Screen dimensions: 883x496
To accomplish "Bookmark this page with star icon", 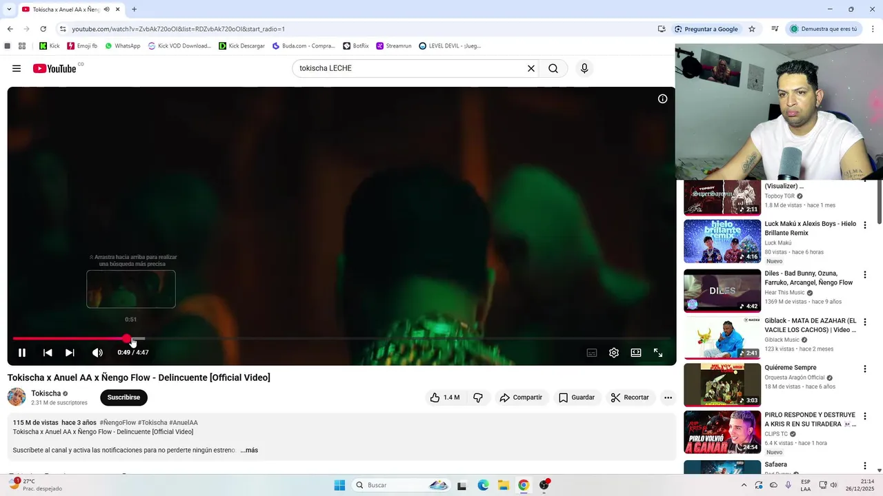I will pyautogui.click(x=752, y=29).
